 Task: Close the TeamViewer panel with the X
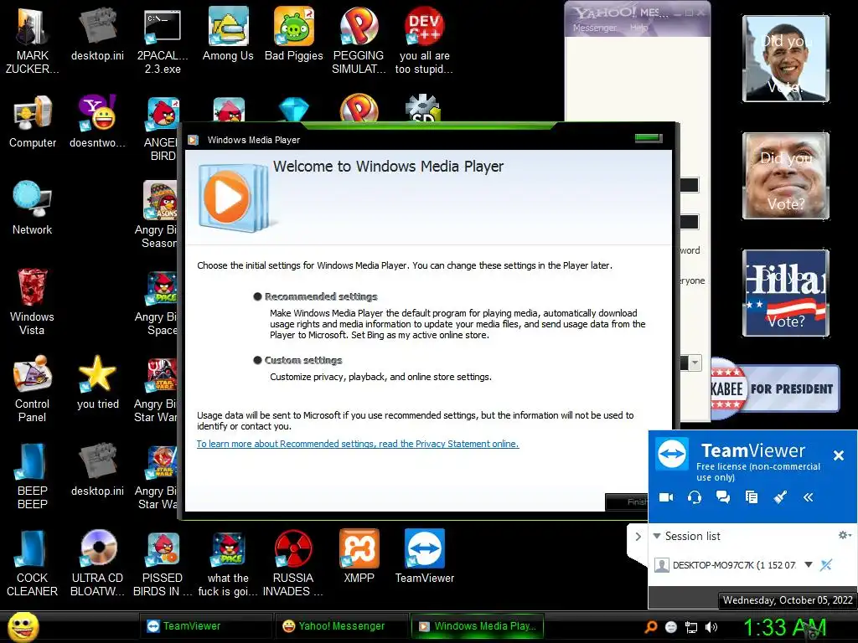[838, 455]
